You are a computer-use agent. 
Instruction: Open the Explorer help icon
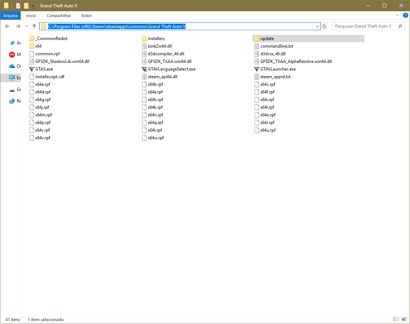[x=406, y=15]
